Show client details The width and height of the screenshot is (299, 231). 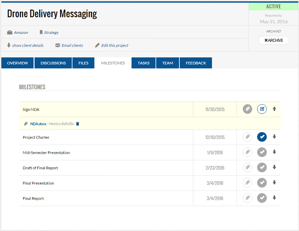pyautogui.click(x=28, y=45)
